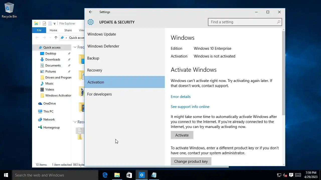Go up one level in File Explorer
This screenshot has height=180, width=321.
[56, 38]
